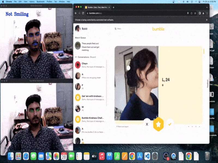Open FaceTime in the Dock
Image resolution: width=218 pixels, height=163 pixels.
[x=71, y=156]
